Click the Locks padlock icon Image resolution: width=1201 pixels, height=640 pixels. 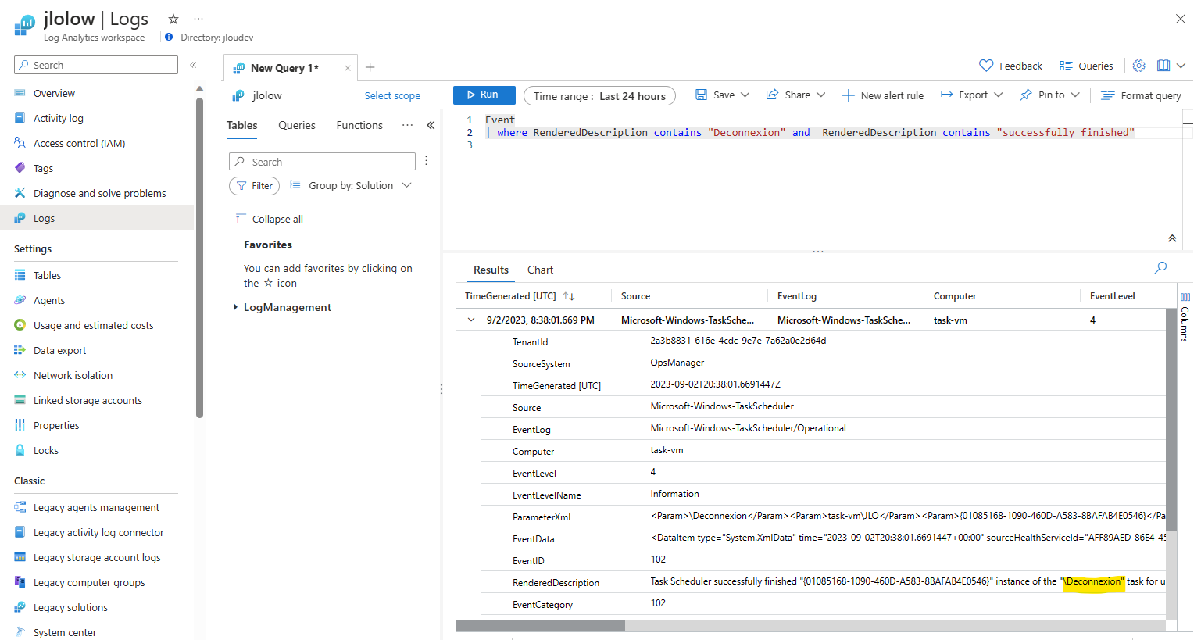pos(20,450)
